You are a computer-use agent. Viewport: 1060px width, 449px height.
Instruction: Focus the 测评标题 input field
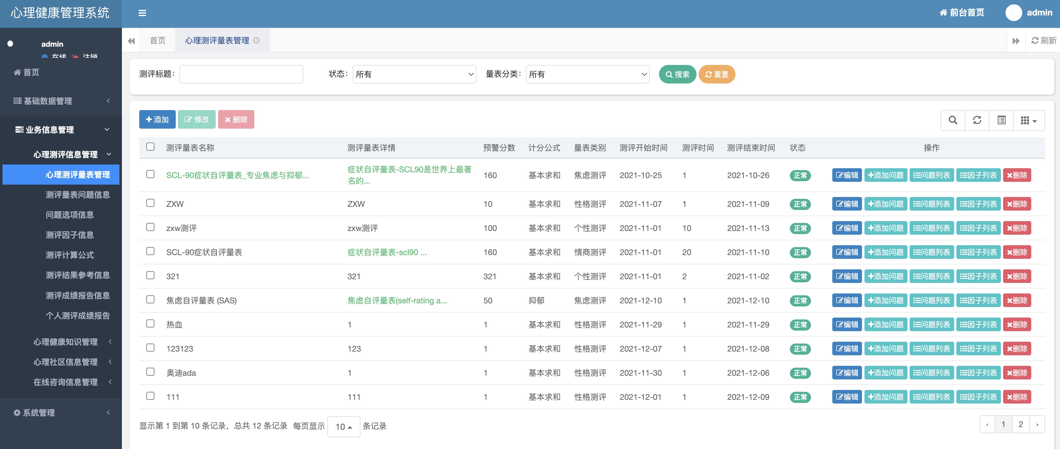pyautogui.click(x=241, y=74)
